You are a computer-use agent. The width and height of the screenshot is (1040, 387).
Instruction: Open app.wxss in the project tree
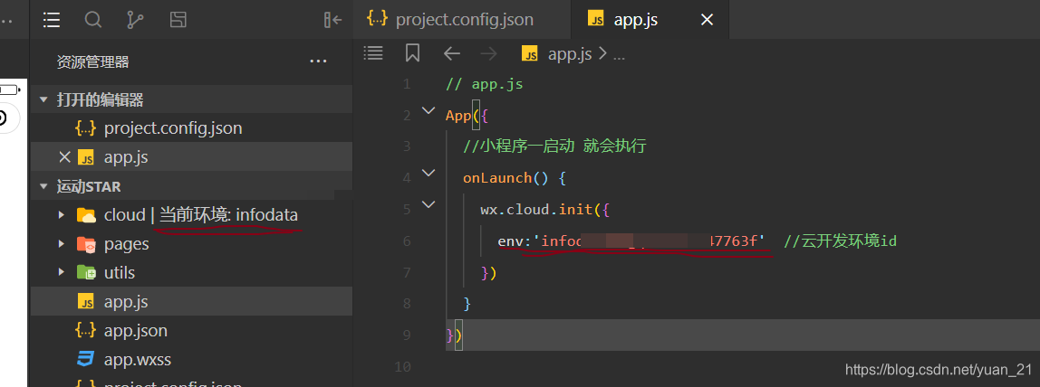(x=138, y=359)
